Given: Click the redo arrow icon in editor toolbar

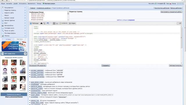Looking at the screenshot, I should point(51,23).
